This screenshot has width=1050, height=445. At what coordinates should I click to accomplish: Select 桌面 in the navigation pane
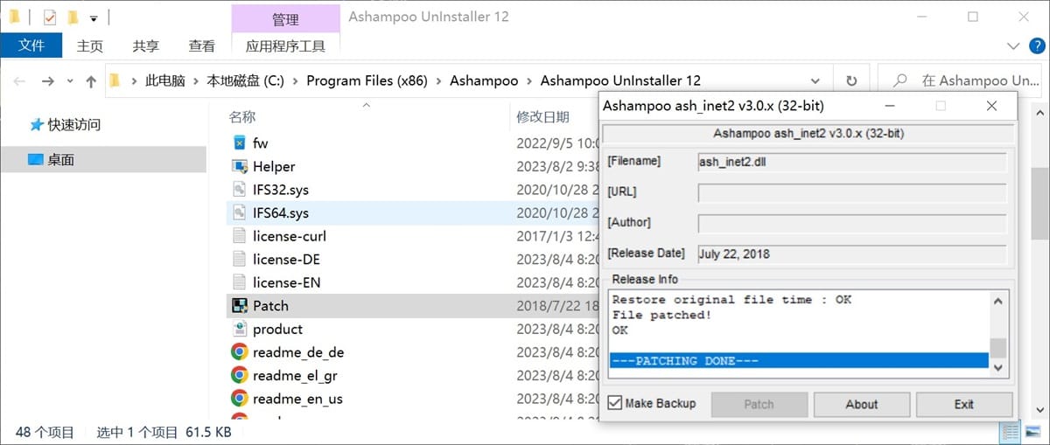(x=61, y=159)
